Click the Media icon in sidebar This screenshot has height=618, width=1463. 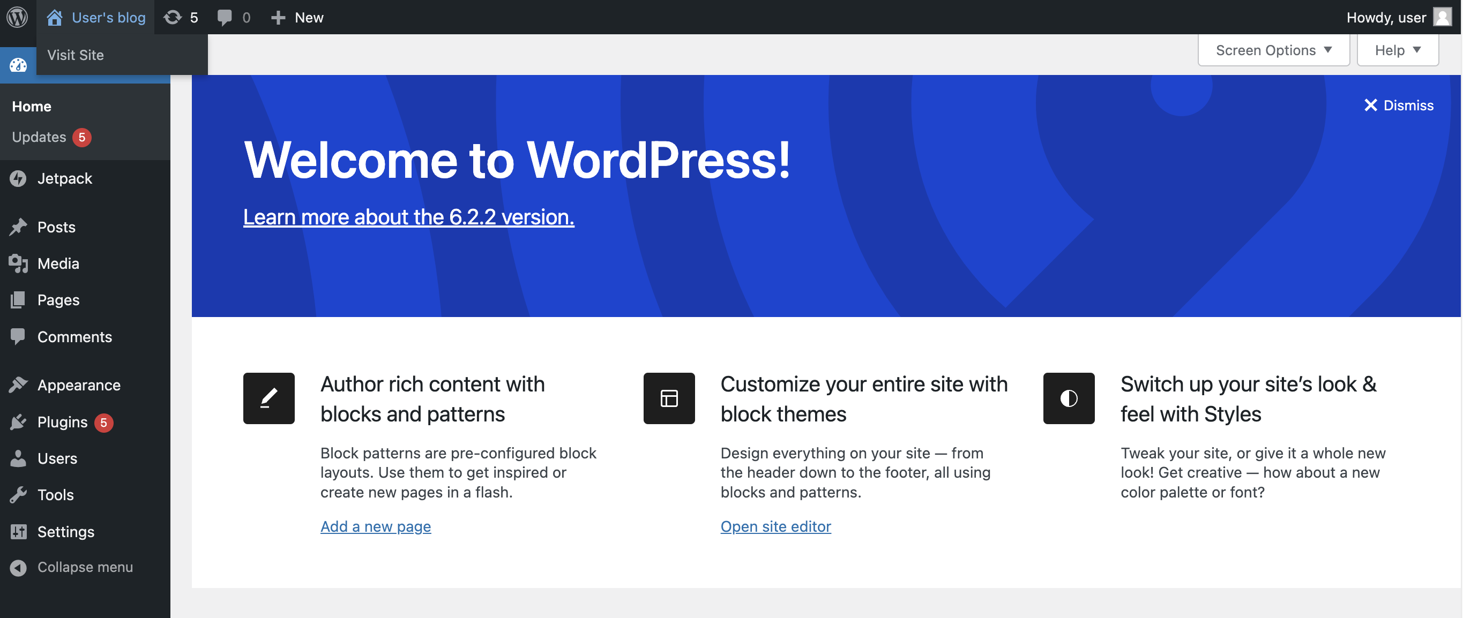tap(18, 263)
